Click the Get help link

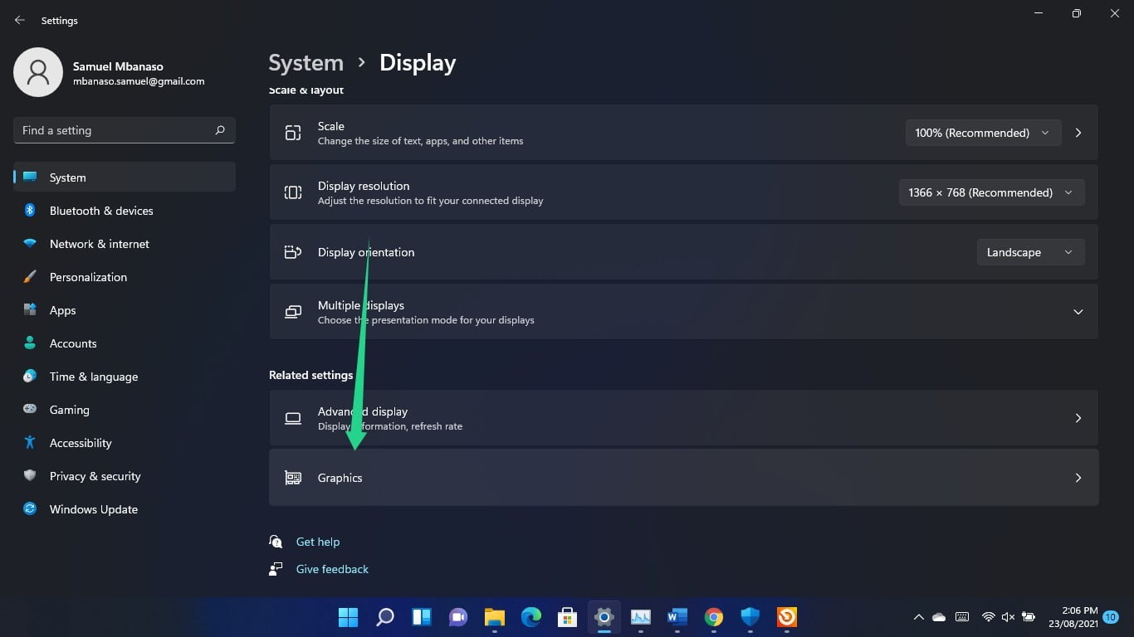(318, 541)
